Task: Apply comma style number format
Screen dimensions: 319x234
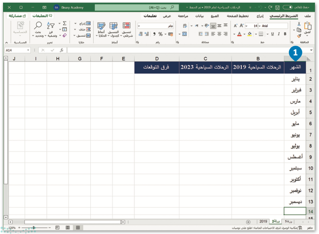Action: (154, 34)
